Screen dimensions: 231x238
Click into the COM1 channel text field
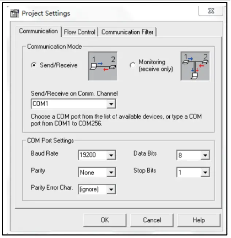tap(69, 104)
